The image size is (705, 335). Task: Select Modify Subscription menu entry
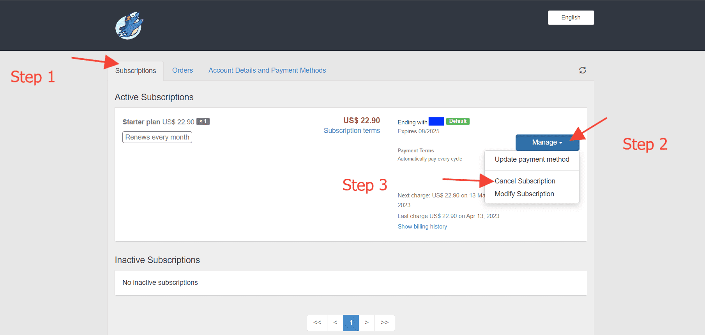[524, 194]
